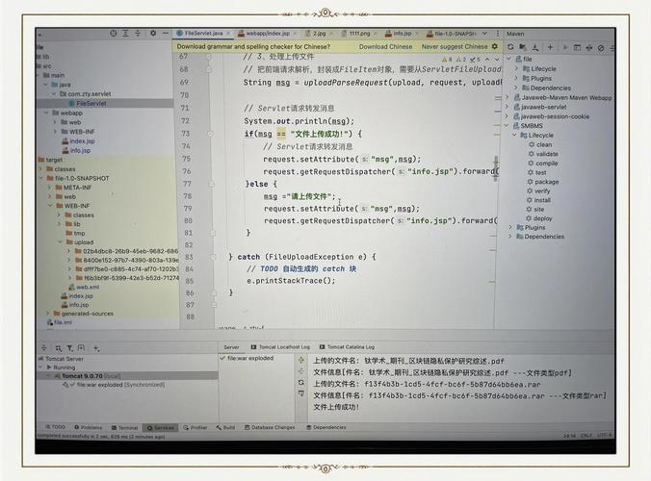Expand javaweb-session-cookie in Maven panel
This screenshot has width=651, height=481.
507,116
